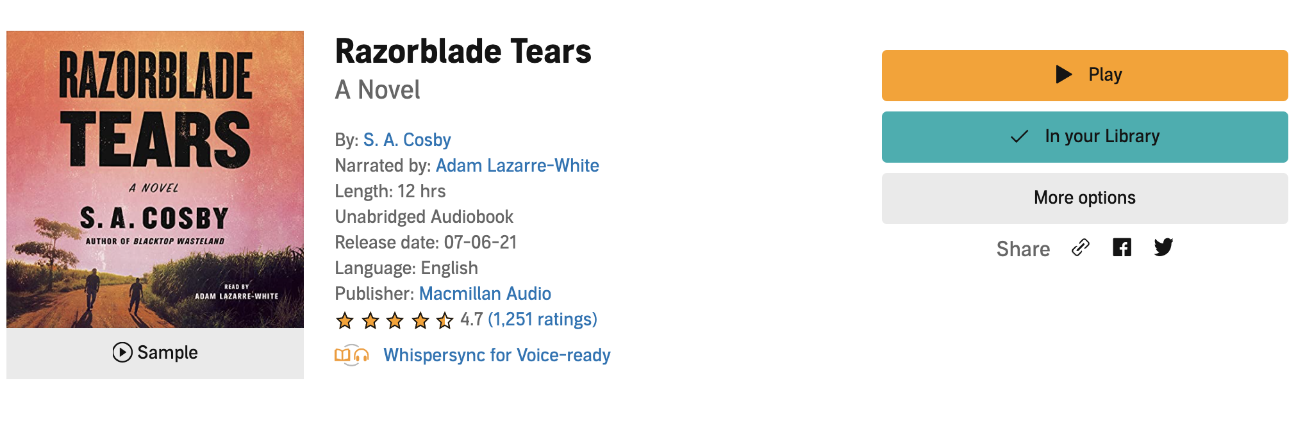Open narrator Adam Lazarre-White's page

point(517,165)
